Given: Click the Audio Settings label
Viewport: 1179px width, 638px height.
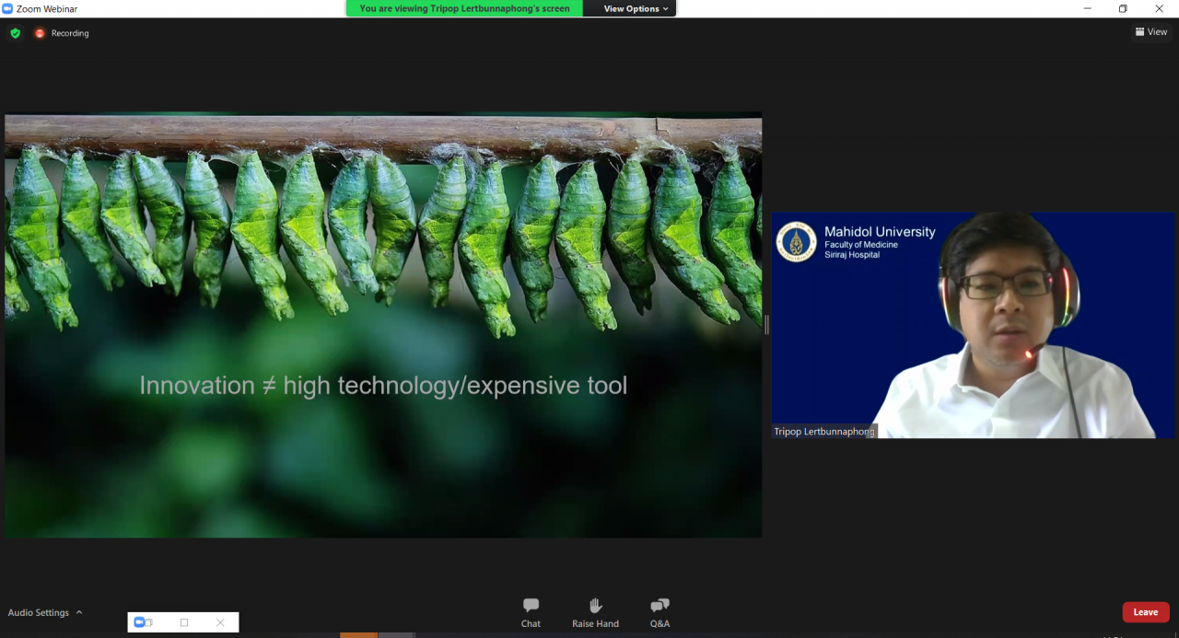Looking at the screenshot, I should 39,612.
